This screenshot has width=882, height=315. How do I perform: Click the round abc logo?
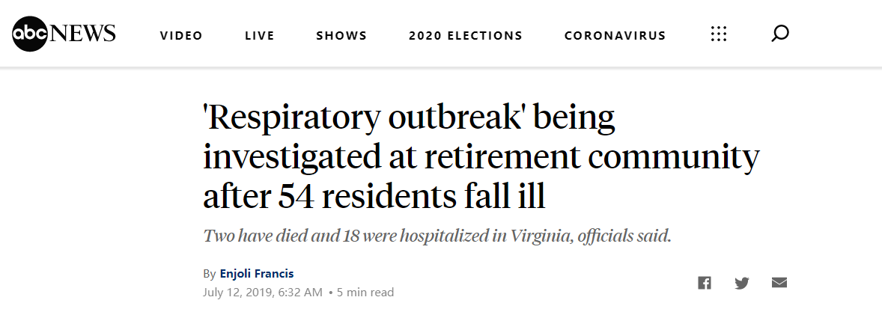(31, 34)
